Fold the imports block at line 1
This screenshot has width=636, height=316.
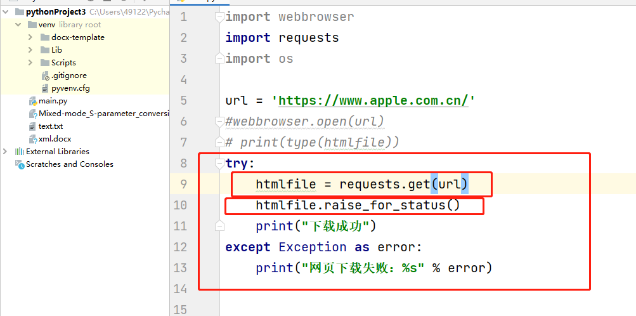tap(219, 16)
